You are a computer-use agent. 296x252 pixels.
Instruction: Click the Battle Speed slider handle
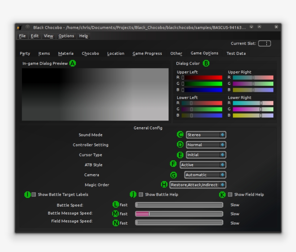(x=136, y=204)
